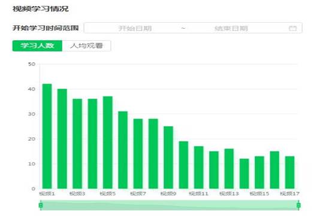326x224 pixels.
Task: Click the bar above 视频17
Action: click(290, 172)
